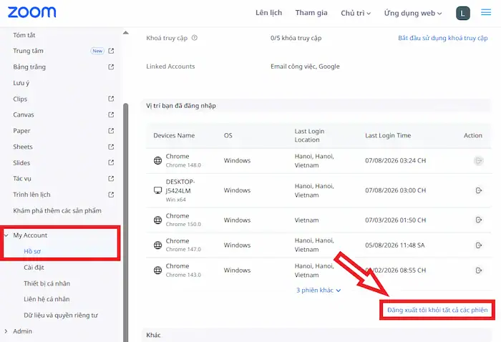Expand the Ứng dụng web dropdown
501x342 pixels.
[413, 13]
